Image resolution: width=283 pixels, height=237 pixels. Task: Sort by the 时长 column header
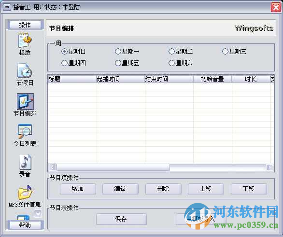(251, 79)
